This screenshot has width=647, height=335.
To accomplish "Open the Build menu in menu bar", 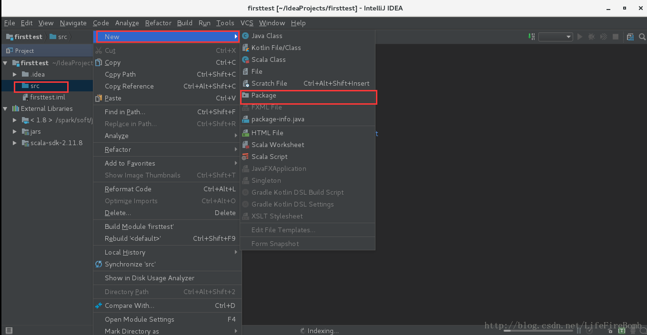I will click(x=185, y=23).
